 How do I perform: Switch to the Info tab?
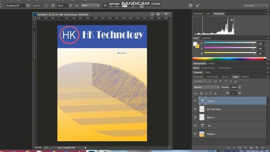pyautogui.click(x=208, y=14)
